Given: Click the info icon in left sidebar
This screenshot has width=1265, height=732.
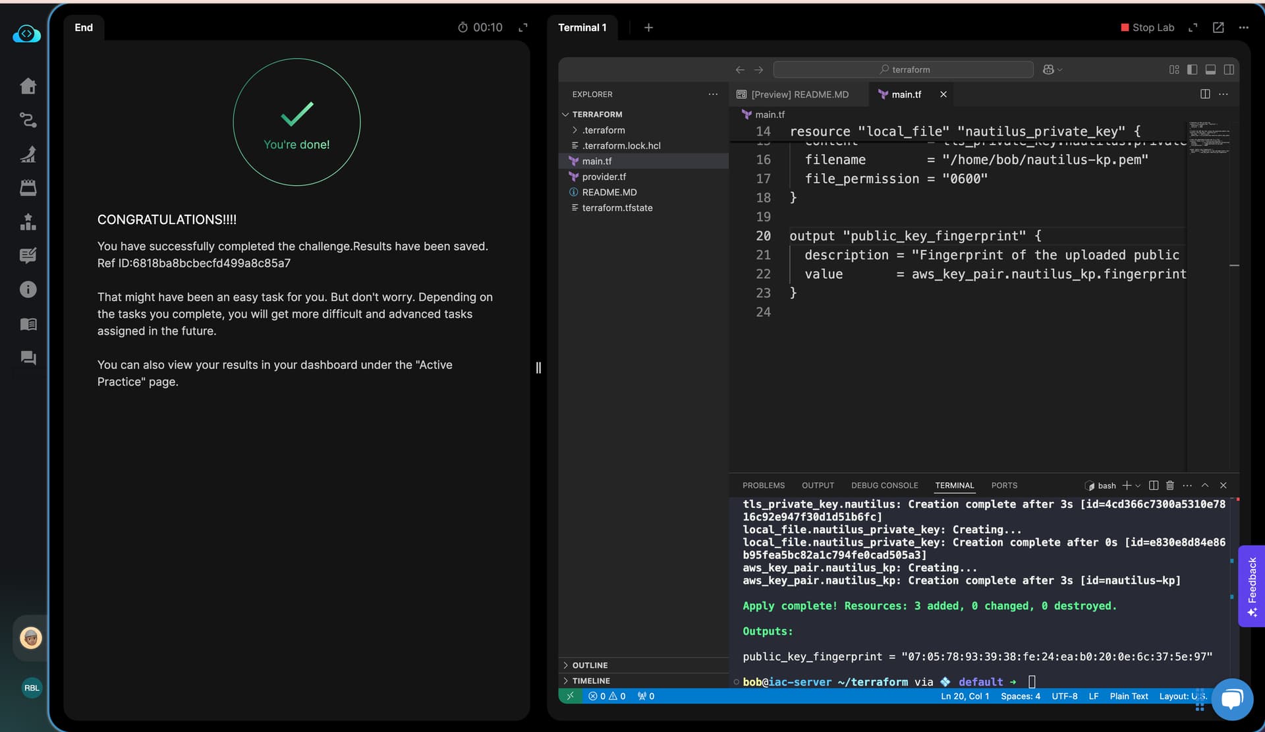Looking at the screenshot, I should [x=28, y=289].
